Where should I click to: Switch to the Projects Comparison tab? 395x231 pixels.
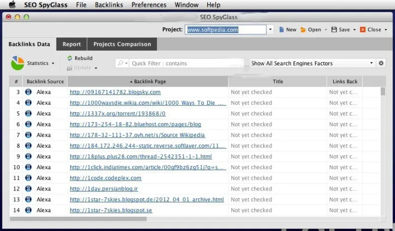coord(122,44)
